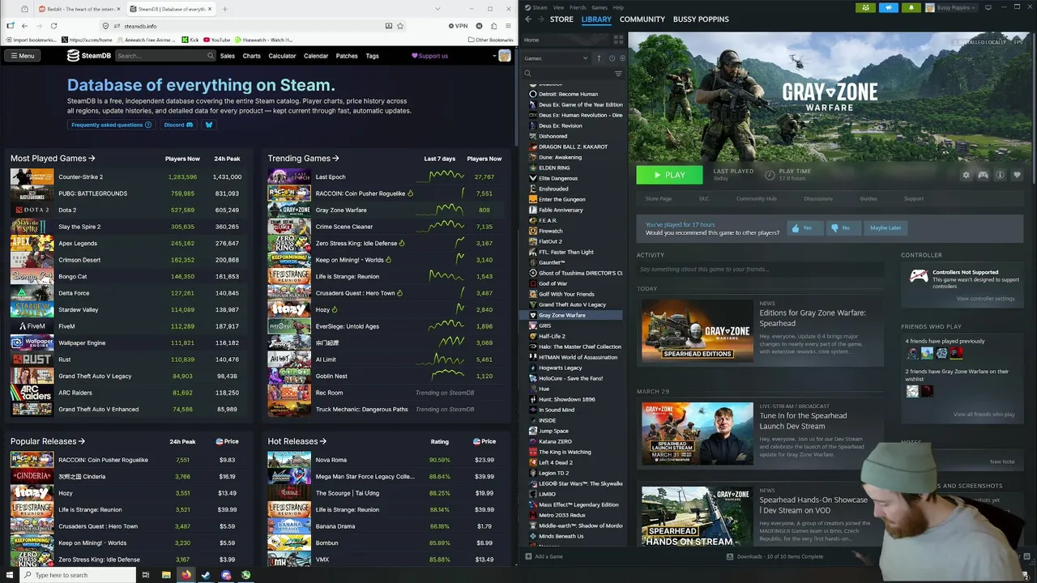Image resolution: width=1037 pixels, height=583 pixels.
Task: Expand Games collection dropdown in library
Action: (x=585, y=58)
